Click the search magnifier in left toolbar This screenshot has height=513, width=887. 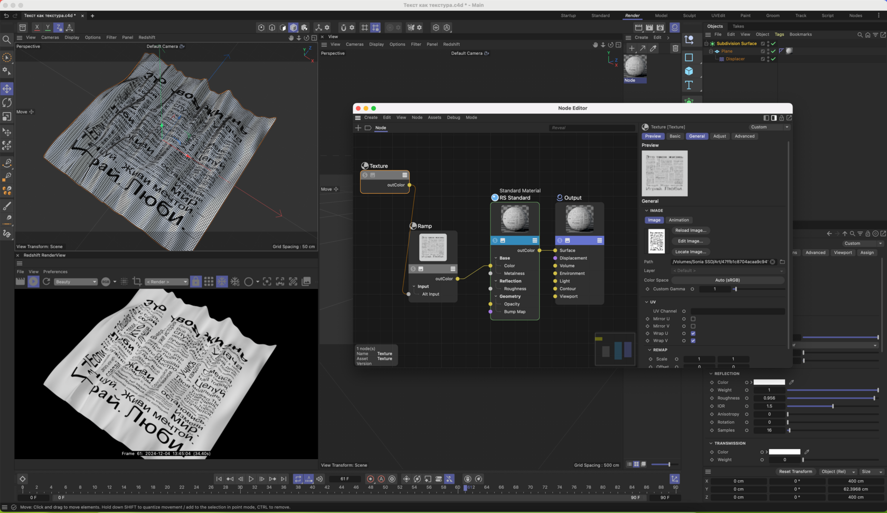click(7, 40)
